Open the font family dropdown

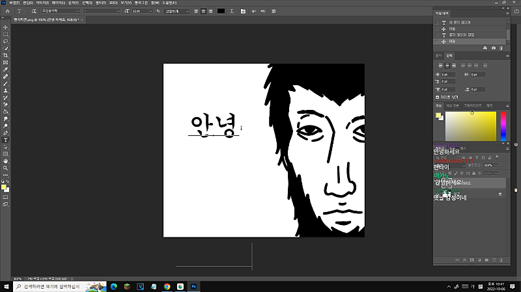point(61,11)
